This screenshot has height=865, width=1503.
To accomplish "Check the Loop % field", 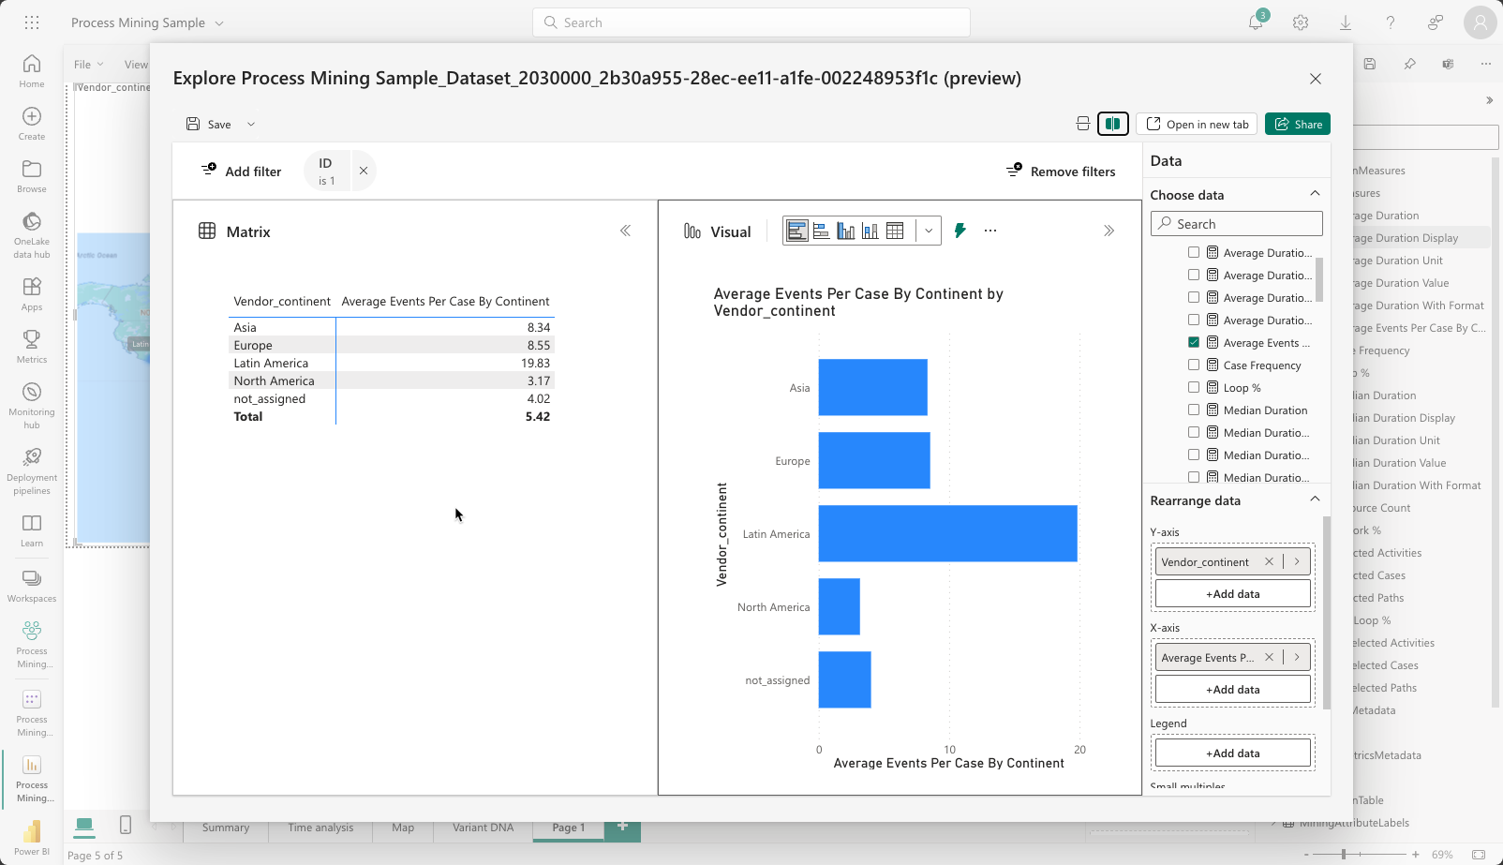I will coord(1194,387).
